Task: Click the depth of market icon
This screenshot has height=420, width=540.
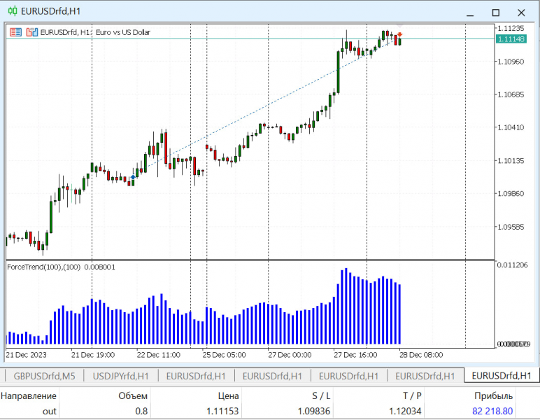Action: click(x=32, y=32)
